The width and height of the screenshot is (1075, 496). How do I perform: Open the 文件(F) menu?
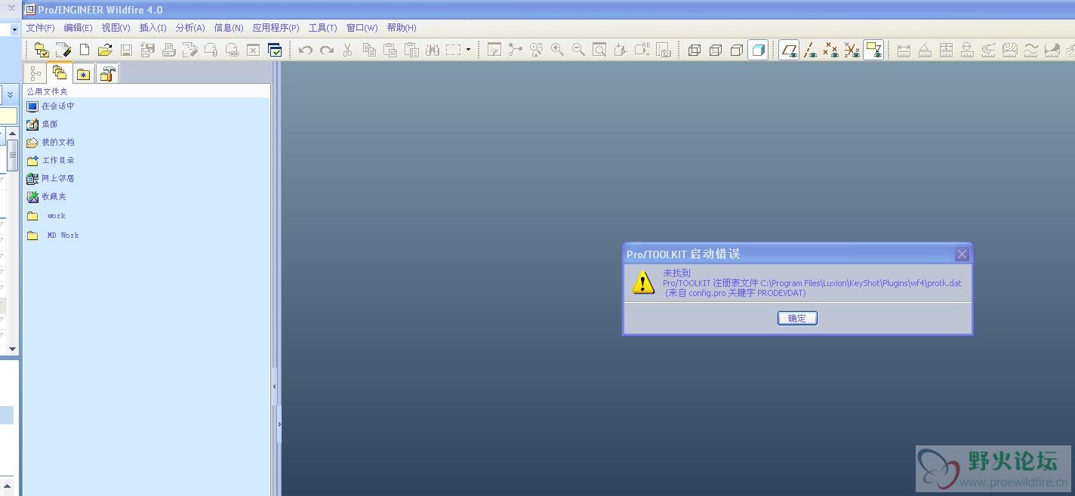click(x=40, y=28)
